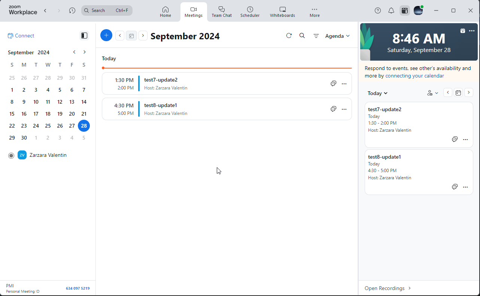The image size is (480, 296).
Task: Open the Whiteboards tab
Action: tap(282, 12)
